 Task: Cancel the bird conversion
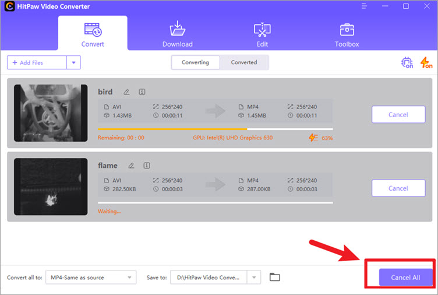point(398,114)
